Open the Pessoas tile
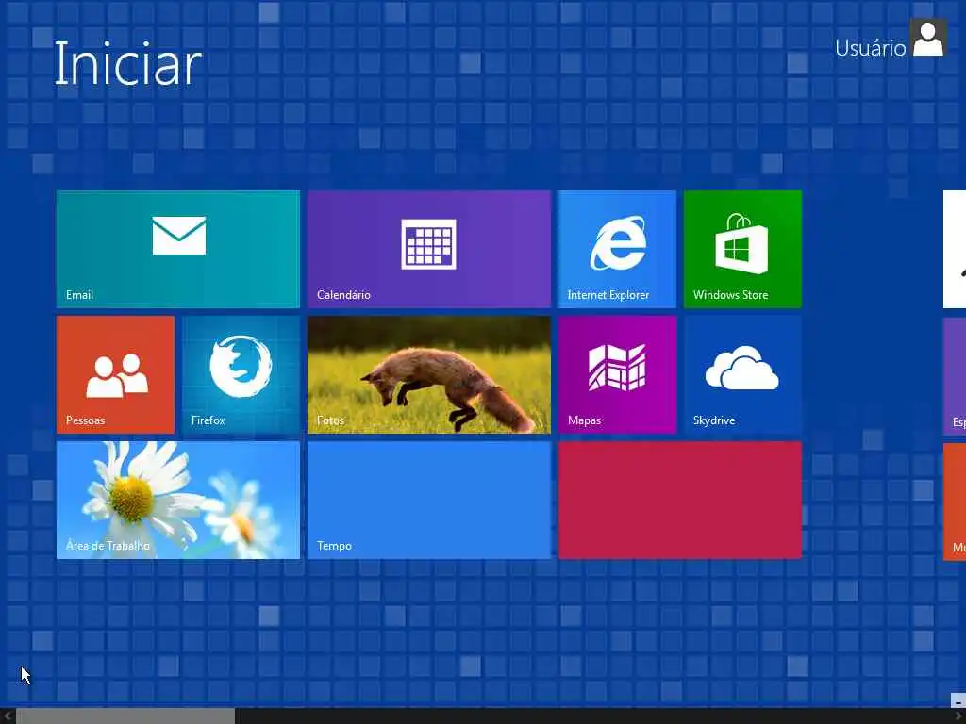966x724 pixels. (115, 375)
